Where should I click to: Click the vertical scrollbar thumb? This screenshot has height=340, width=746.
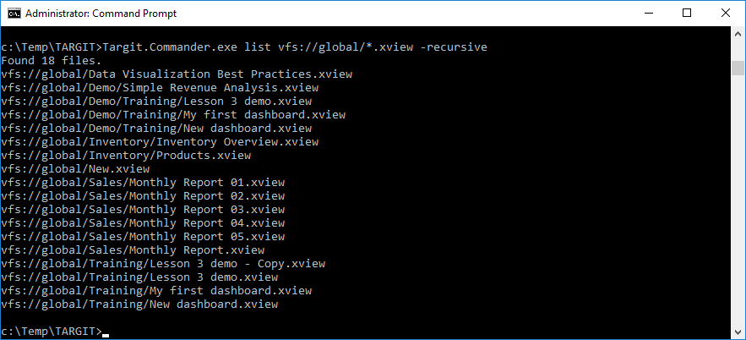(x=738, y=68)
